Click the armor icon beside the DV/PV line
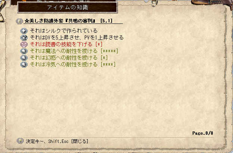This screenshot has height=153, width=233. point(24,38)
